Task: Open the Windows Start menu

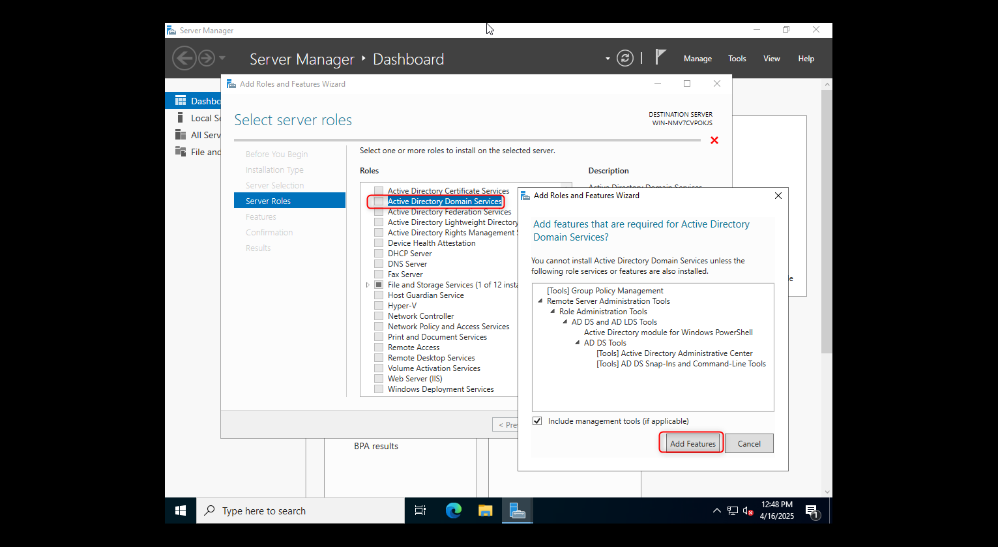Action: (x=181, y=510)
